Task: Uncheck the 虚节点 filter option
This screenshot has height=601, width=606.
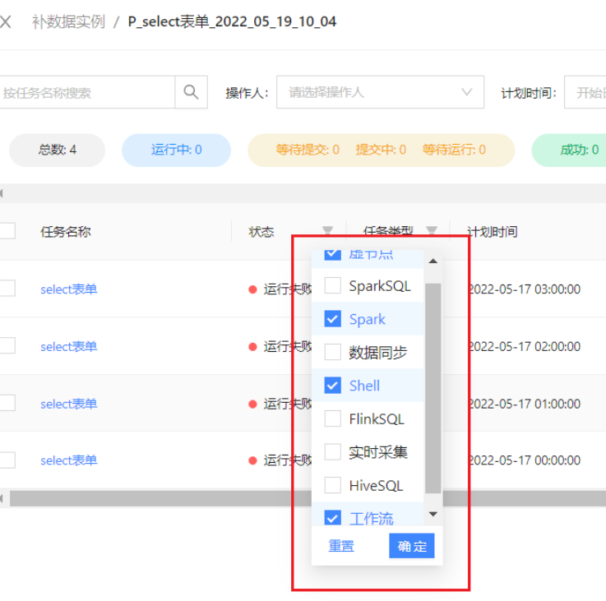Action: (x=332, y=255)
